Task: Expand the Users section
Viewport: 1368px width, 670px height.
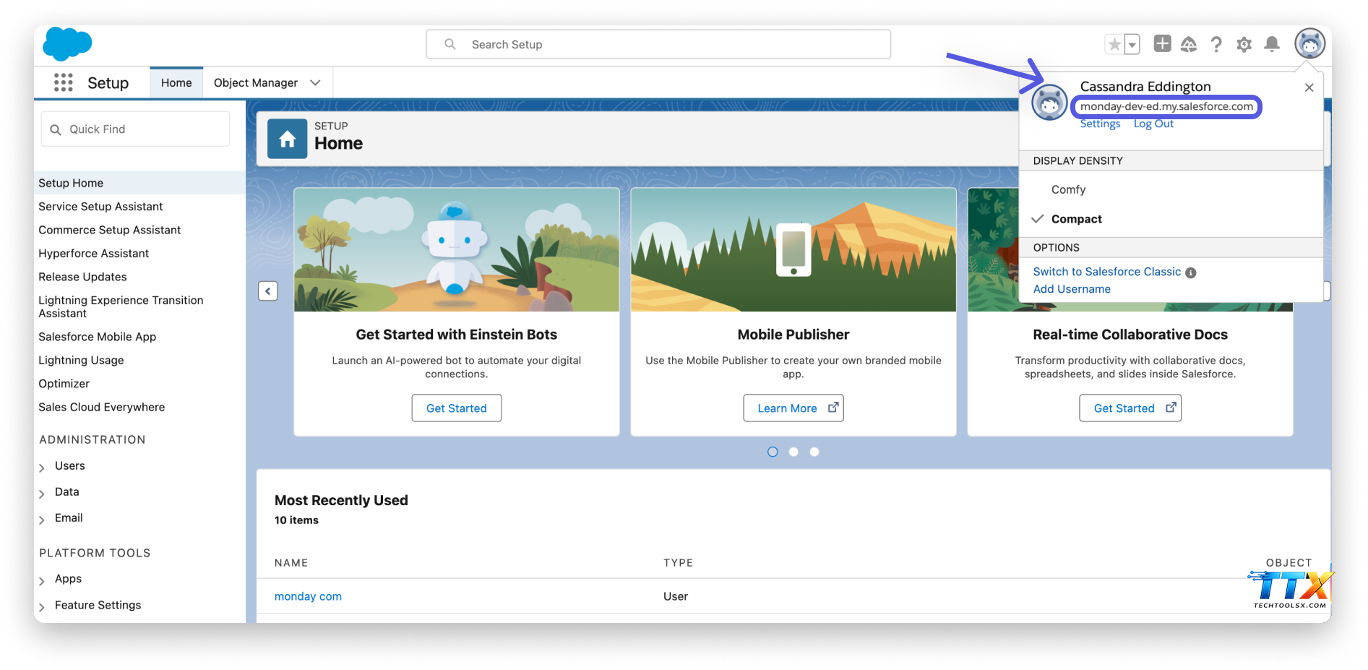Action: click(x=42, y=468)
